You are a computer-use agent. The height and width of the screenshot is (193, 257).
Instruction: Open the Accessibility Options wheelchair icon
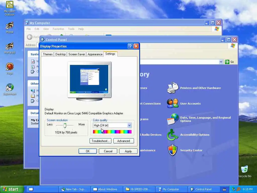(172, 135)
